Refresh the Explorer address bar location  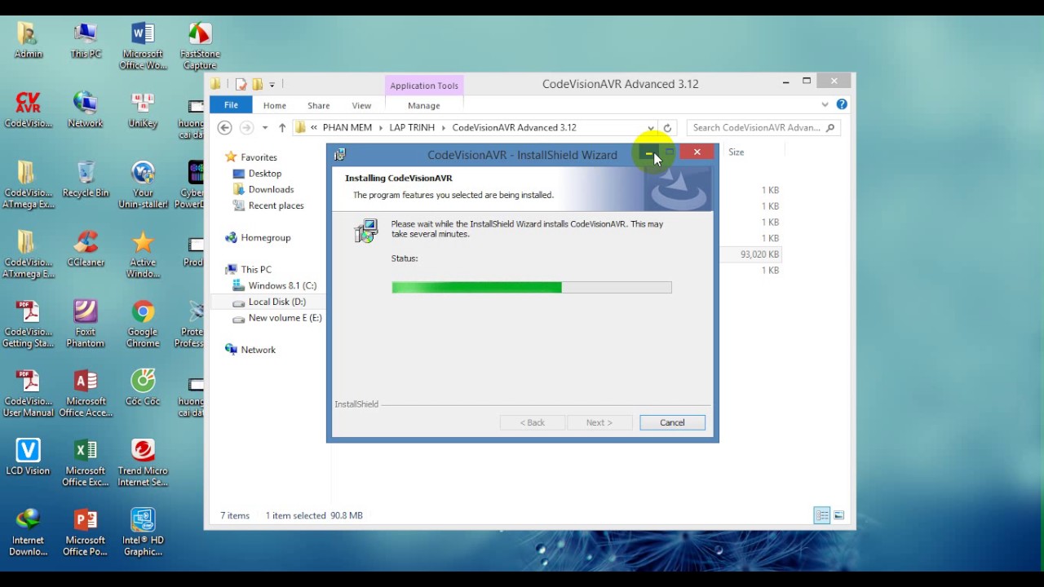[x=667, y=128]
